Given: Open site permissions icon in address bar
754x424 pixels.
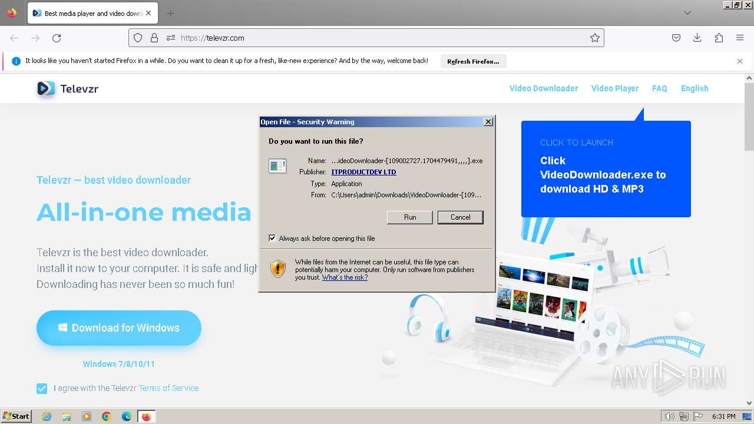Looking at the screenshot, I should tap(171, 38).
